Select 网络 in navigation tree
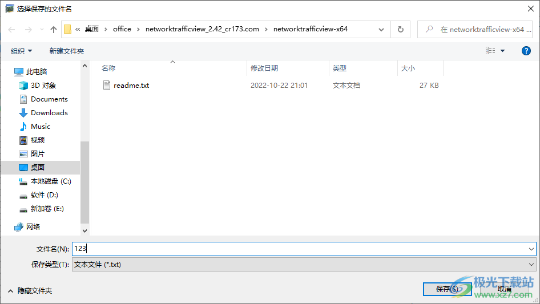This screenshot has height=304, width=540. (33, 226)
